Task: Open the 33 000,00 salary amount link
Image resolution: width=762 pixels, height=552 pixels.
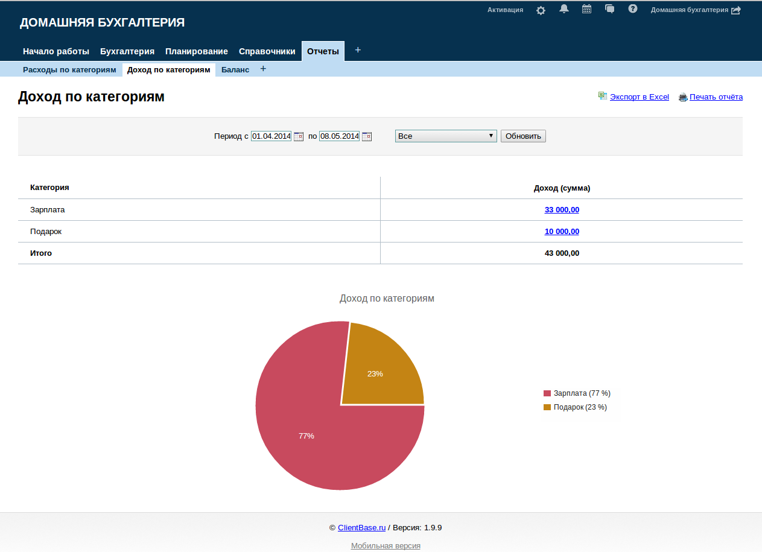Action: point(562,210)
